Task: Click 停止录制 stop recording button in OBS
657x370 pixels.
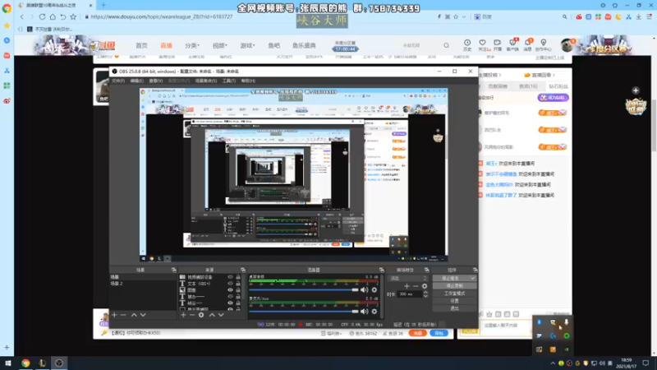Action: tap(454, 285)
